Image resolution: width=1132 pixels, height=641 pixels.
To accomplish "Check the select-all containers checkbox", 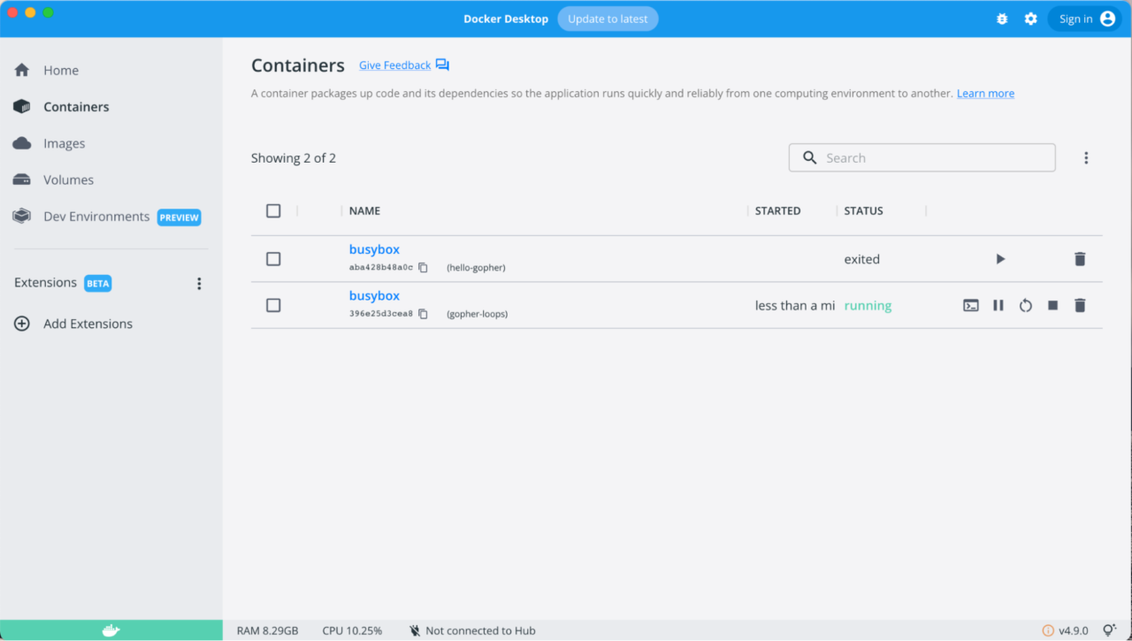I will pos(273,210).
